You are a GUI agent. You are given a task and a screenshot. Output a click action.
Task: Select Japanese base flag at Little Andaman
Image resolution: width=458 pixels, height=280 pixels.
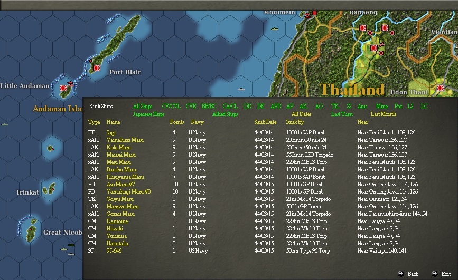tap(63, 88)
